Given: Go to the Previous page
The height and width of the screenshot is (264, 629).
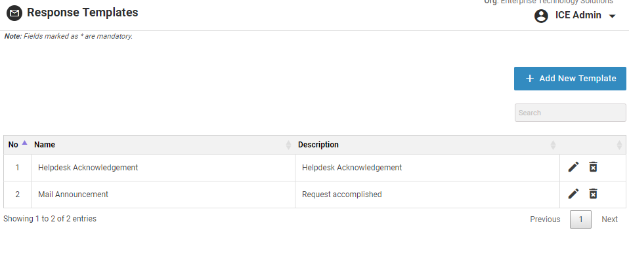Looking at the screenshot, I should click(x=545, y=219).
